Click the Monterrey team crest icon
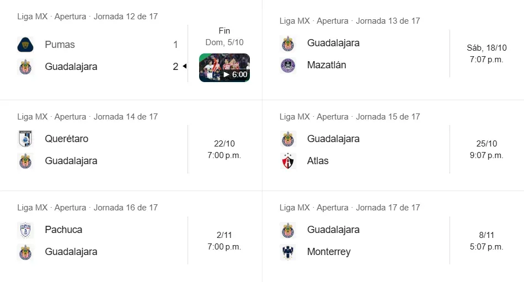 coord(288,252)
